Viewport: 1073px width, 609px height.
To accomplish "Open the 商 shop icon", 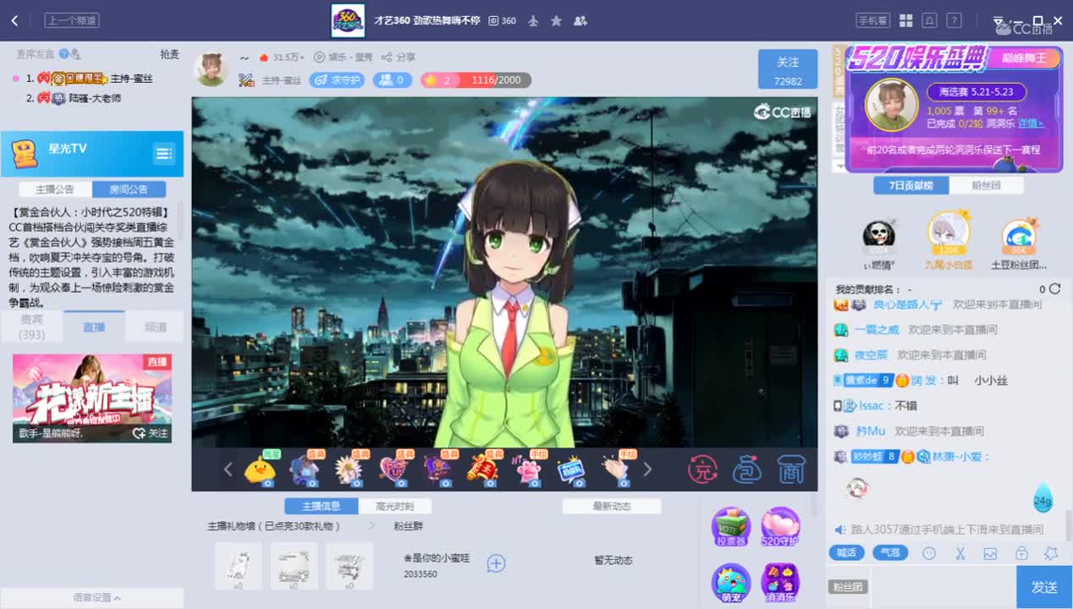I will (x=790, y=469).
